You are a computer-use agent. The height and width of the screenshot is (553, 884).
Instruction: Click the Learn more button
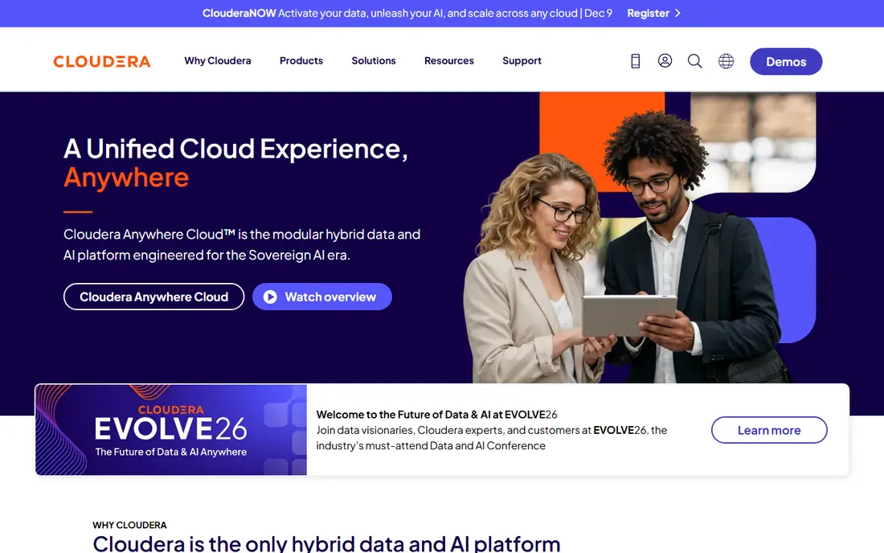click(x=769, y=430)
